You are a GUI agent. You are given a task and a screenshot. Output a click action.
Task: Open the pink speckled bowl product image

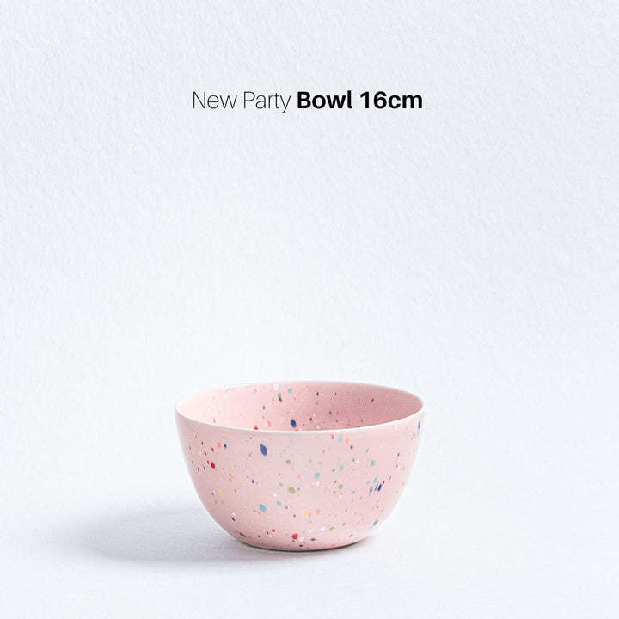coord(300,466)
